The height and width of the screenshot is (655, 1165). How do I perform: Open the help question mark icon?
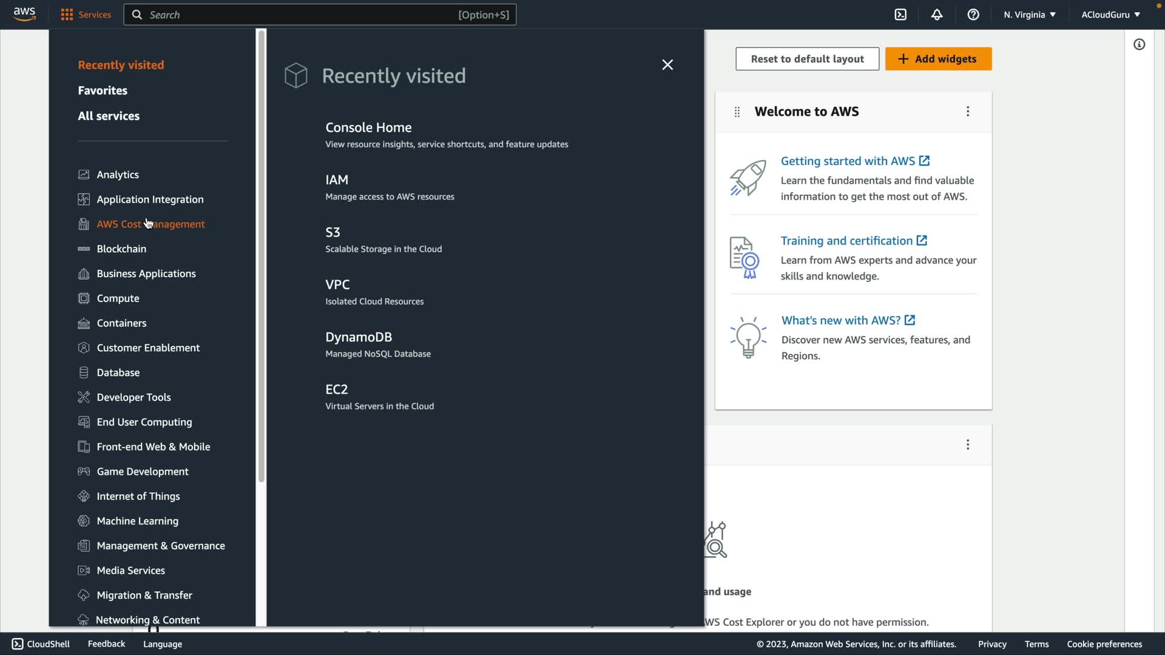tap(973, 15)
